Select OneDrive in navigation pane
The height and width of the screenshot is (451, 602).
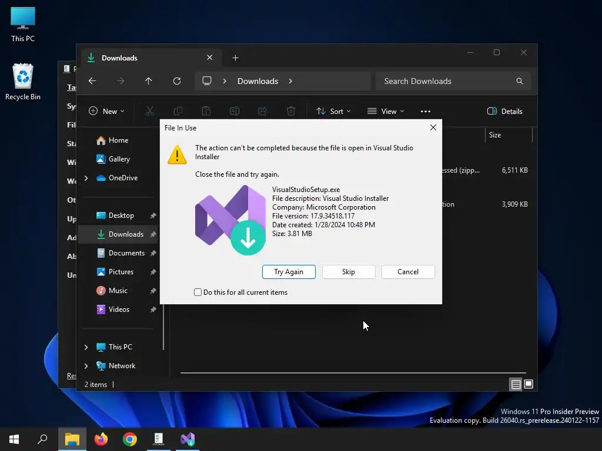coord(123,178)
